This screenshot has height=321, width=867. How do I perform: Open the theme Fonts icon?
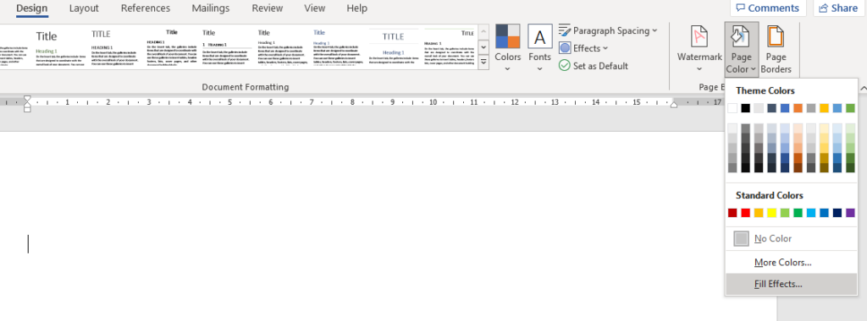[x=539, y=37]
